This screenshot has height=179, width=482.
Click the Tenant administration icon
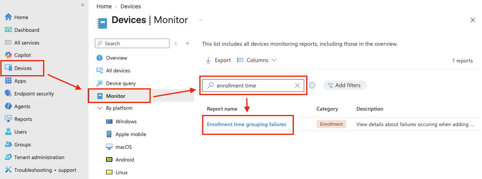point(8,157)
